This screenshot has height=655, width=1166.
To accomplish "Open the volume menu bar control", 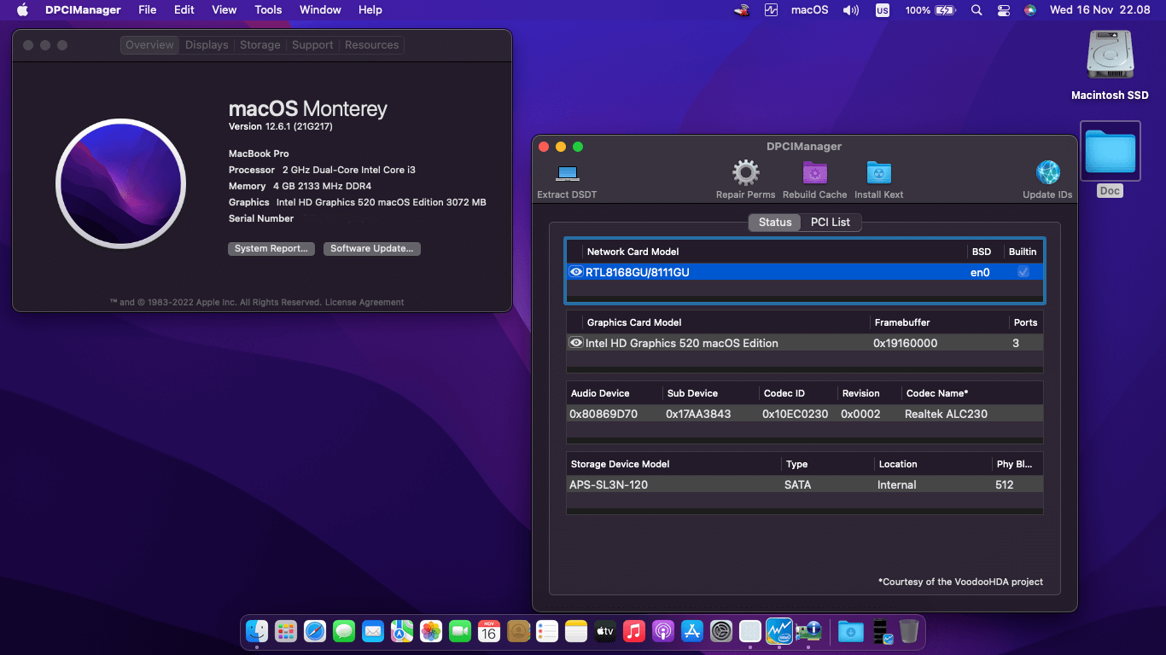I will (850, 10).
